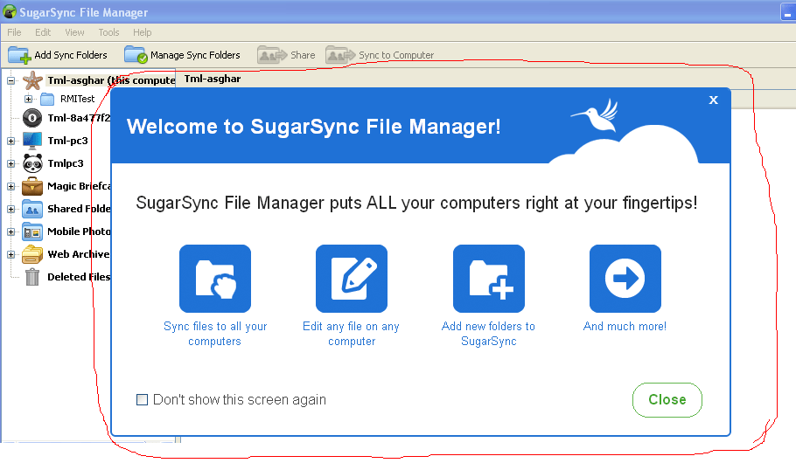Select the Deleted Files tree label

point(79,277)
